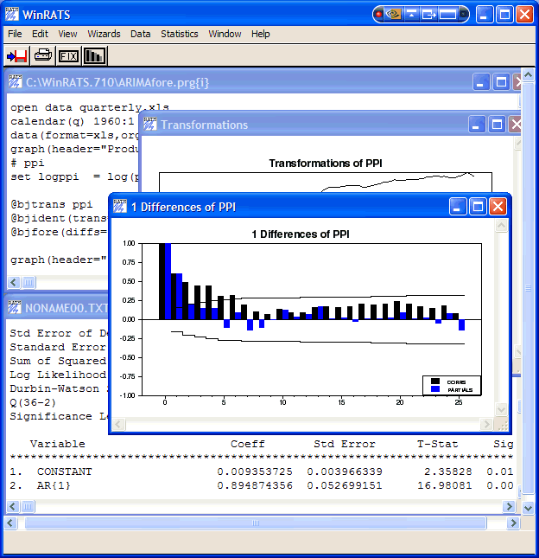
Task: Click the bar chart toolbar icon
Action: coord(94,56)
